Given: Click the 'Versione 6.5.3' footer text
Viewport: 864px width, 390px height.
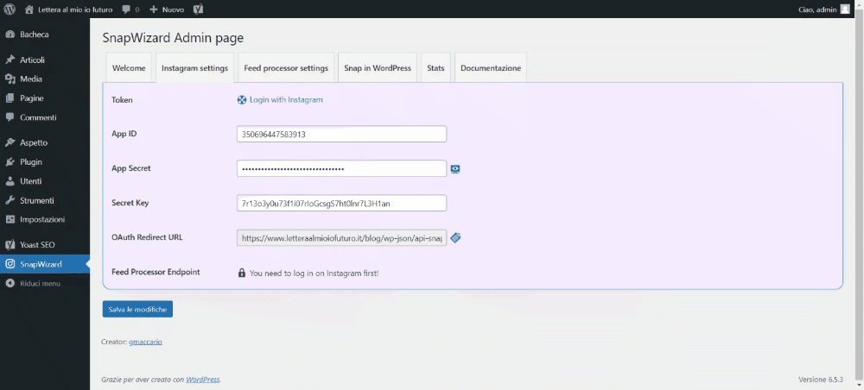Looking at the screenshot, I should coord(821,380).
